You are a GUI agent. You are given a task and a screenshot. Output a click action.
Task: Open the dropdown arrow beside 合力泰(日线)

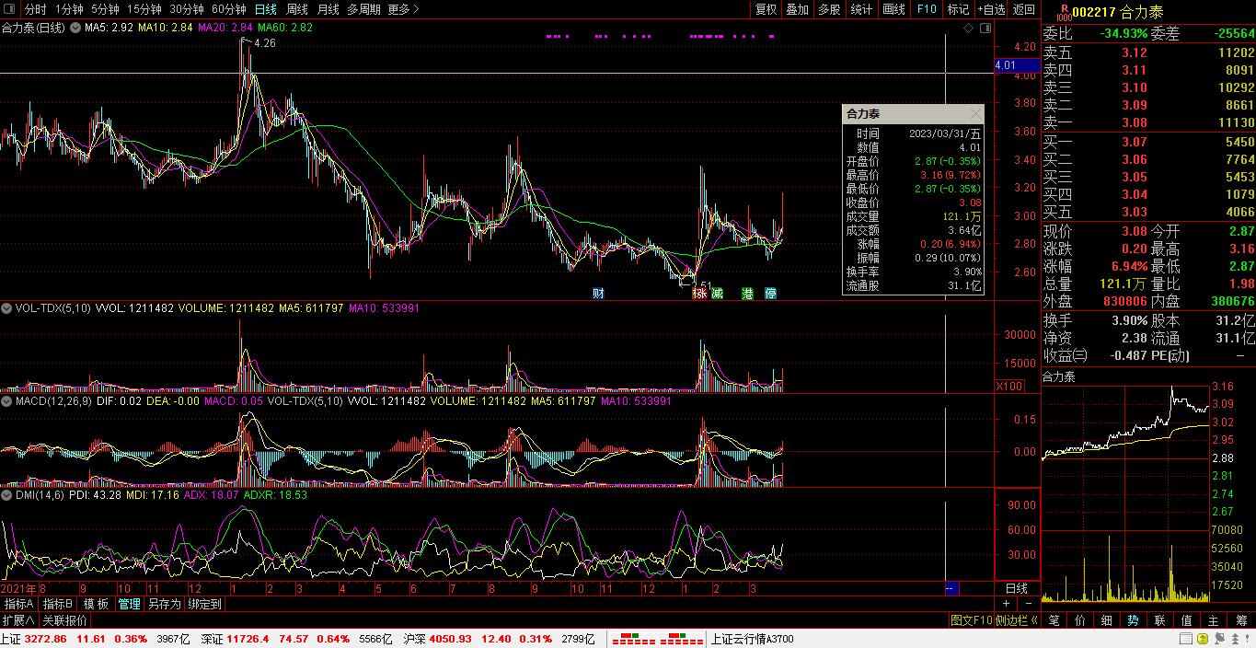pyautogui.click(x=75, y=28)
